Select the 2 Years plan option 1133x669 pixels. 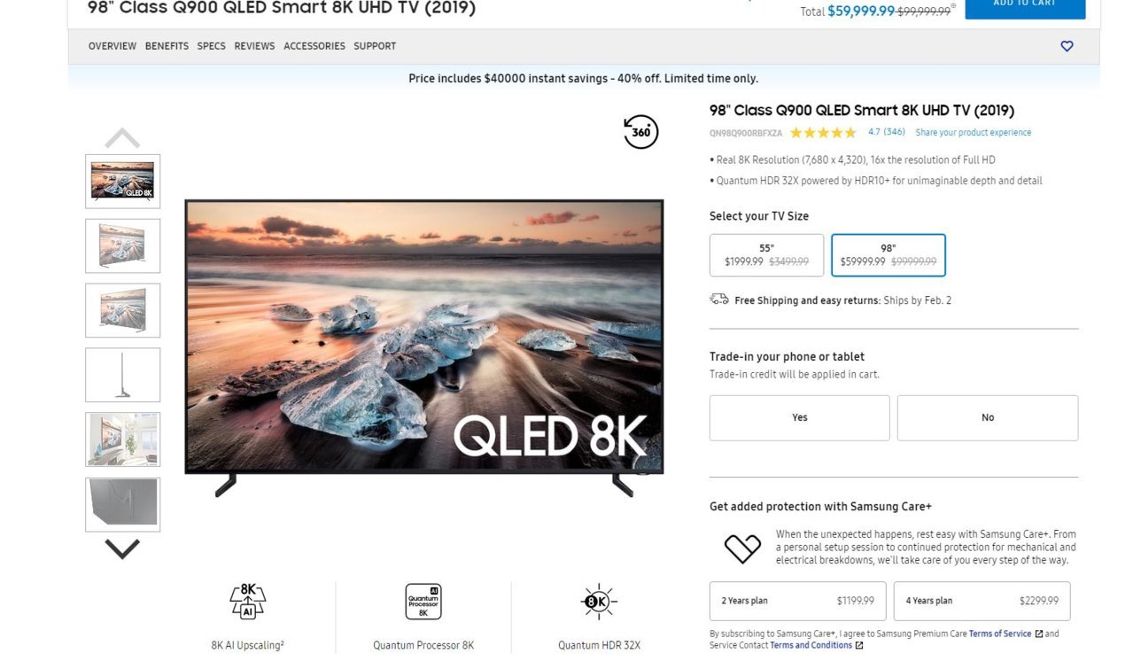[x=797, y=601]
